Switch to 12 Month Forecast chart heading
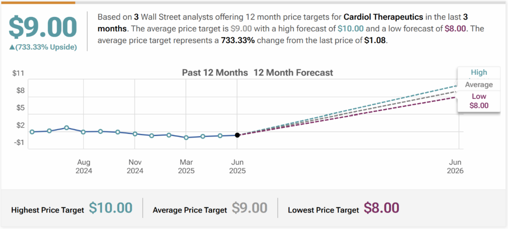This screenshot has width=508, height=229. coord(293,73)
